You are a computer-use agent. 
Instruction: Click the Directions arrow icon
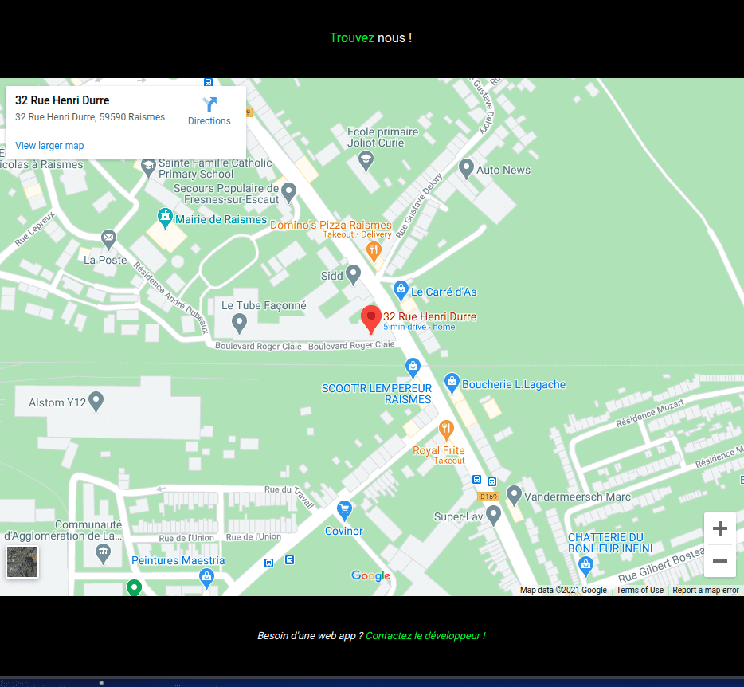coord(209,104)
